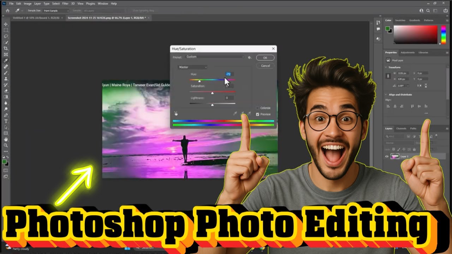Select the Hand tool
The width and height of the screenshot is (452, 254).
coord(6,139)
